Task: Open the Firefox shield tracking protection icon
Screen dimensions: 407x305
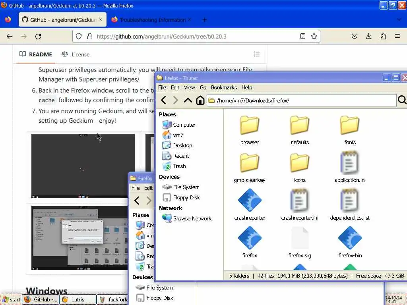Action: pyautogui.click(x=79, y=36)
